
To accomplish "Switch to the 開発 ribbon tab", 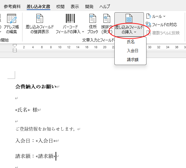I will coord(89,6).
